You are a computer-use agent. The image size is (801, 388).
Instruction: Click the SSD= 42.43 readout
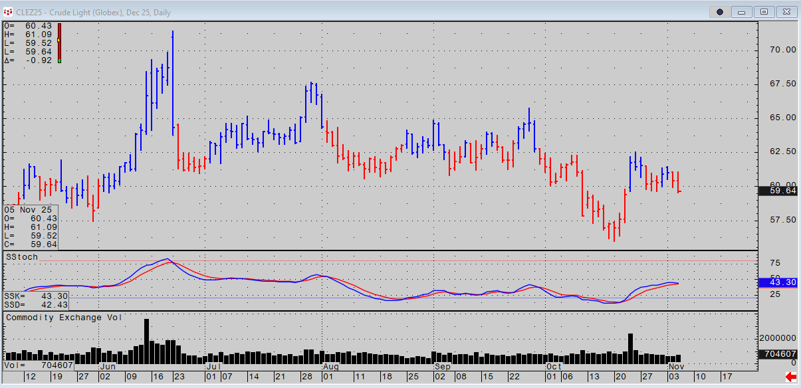[x=36, y=304]
